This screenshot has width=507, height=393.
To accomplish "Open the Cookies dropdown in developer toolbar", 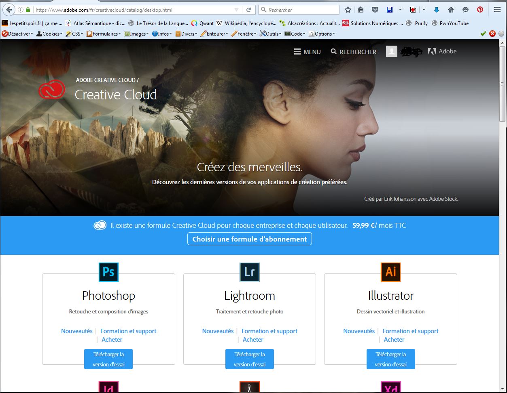I will point(50,34).
